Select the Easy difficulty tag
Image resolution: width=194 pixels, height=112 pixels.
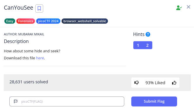pyautogui.click(x=10, y=21)
